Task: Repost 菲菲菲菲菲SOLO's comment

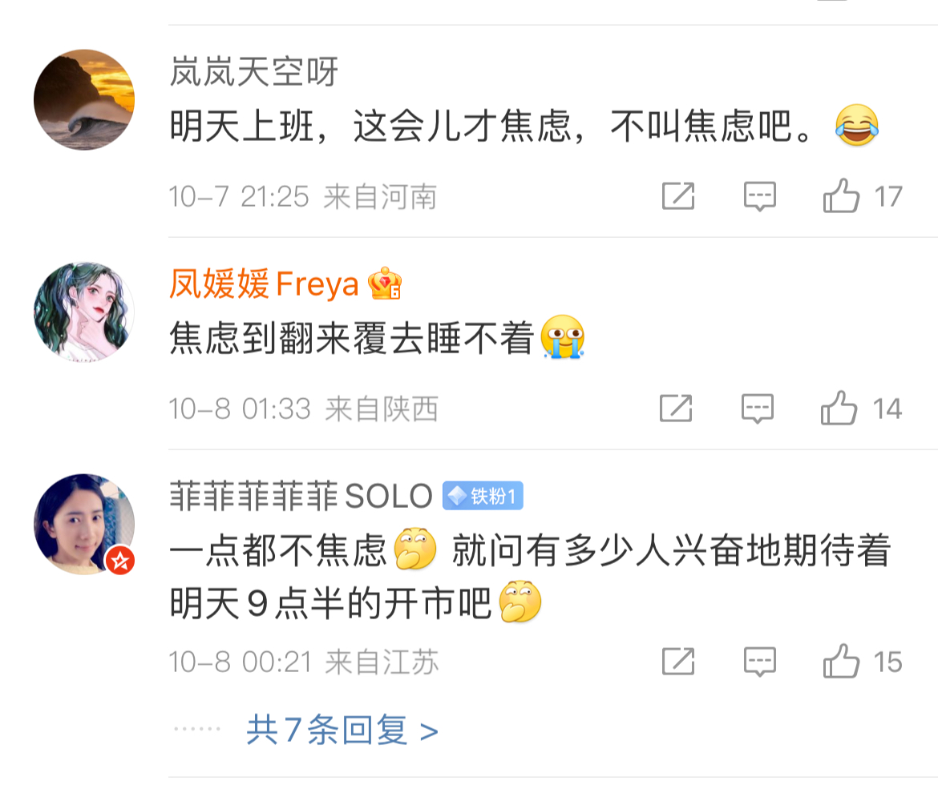Action: [677, 662]
